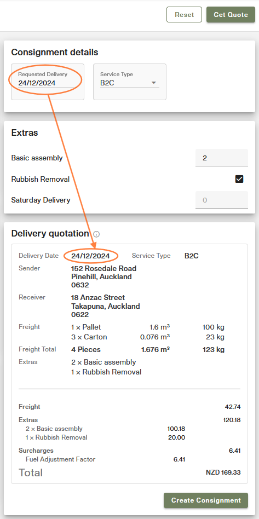Select the Requested Delivery date field
Screen dimensions: 259x519
click(48, 82)
